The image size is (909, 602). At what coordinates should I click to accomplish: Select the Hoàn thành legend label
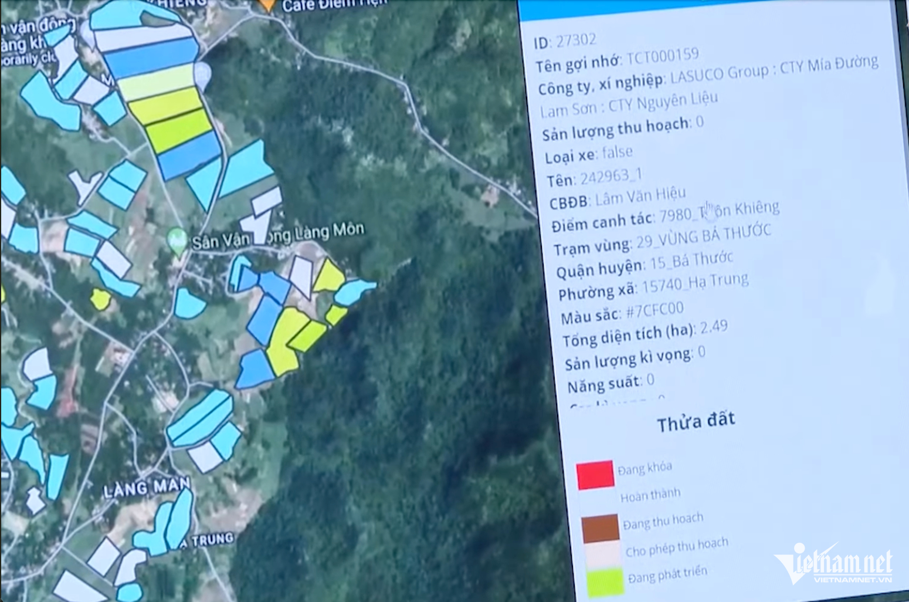(x=650, y=496)
